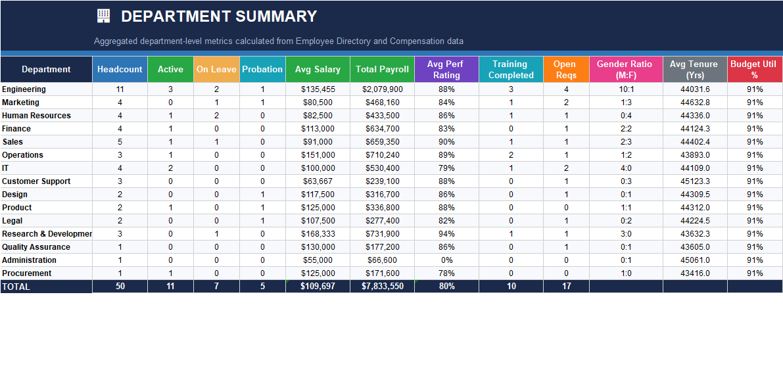Click the $468,160 payroll value
The height and width of the screenshot is (372, 783).
pos(382,103)
